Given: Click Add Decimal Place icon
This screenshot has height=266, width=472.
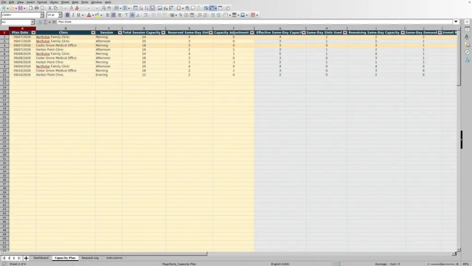Looking at the screenshot, I should click(x=200, y=15).
